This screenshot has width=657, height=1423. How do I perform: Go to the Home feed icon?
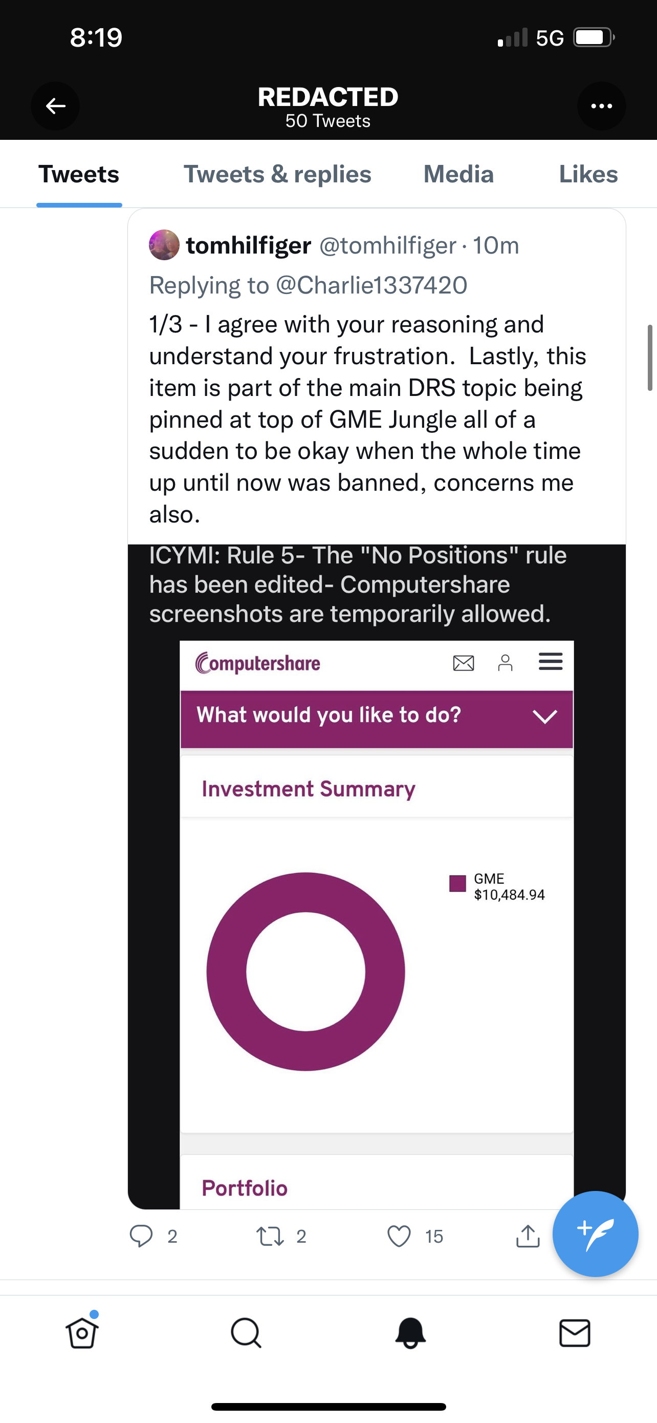pyautogui.click(x=82, y=1333)
